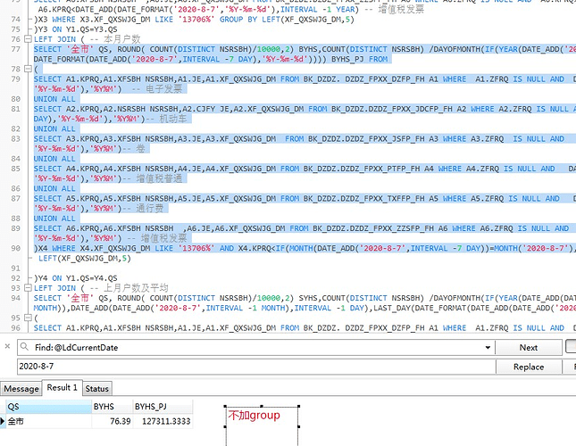The image size is (576, 446).
Task: Select the 全市 cell in the result grid
Action: point(45,421)
